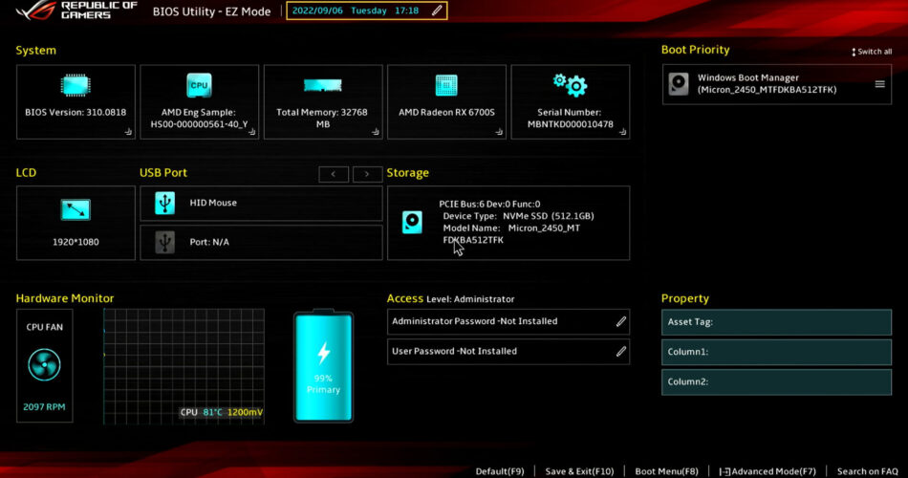Edit User Password with pencil icon
The width and height of the screenshot is (908, 478).
click(x=620, y=352)
